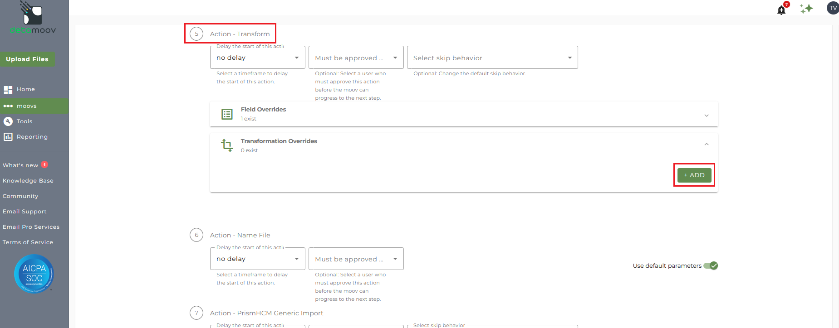This screenshot has width=839, height=328.
Task: Click the sparkle AI assistant icon
Action: click(x=806, y=9)
